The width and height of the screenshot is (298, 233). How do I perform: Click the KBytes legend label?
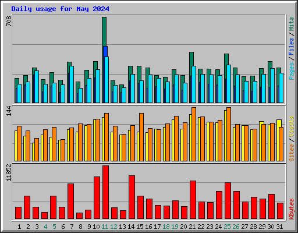click(292, 209)
